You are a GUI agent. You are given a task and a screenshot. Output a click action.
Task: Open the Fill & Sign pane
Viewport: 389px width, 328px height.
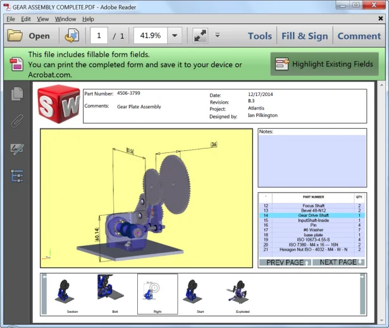pos(305,36)
